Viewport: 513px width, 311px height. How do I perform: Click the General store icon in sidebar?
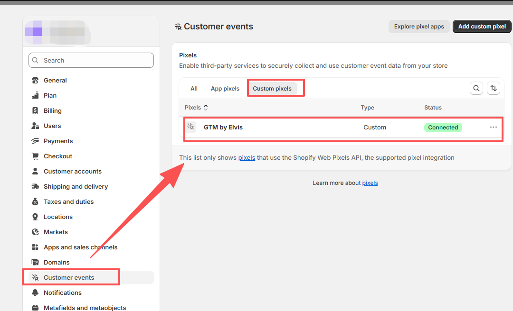click(35, 80)
